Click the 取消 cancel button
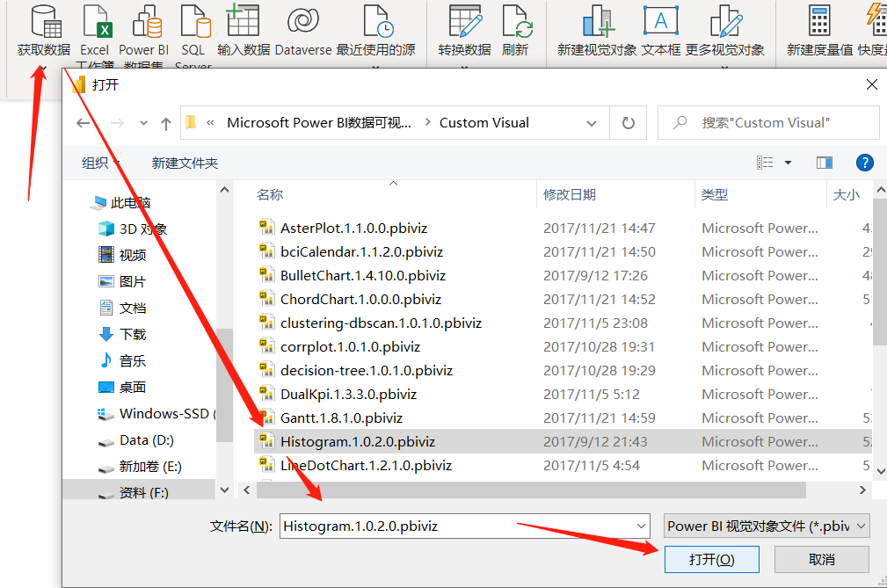The height and width of the screenshot is (588, 887). click(821, 559)
